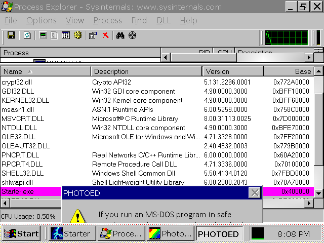Viewport: 324px width, 243px height.
Task: Toggle the lower pane view icon
Action: [66, 35]
